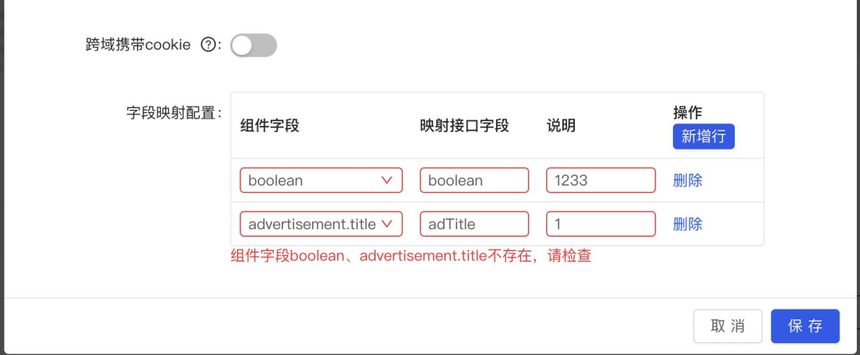Click the 组件字段 column header
Screen dimensions: 860x355
pyautogui.click(x=270, y=126)
